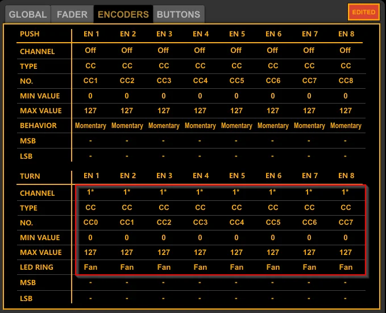Viewport: 386px width, 313px height.
Task: Click PUSH MSB dash for EN 1
Action: pyautogui.click(x=90, y=141)
